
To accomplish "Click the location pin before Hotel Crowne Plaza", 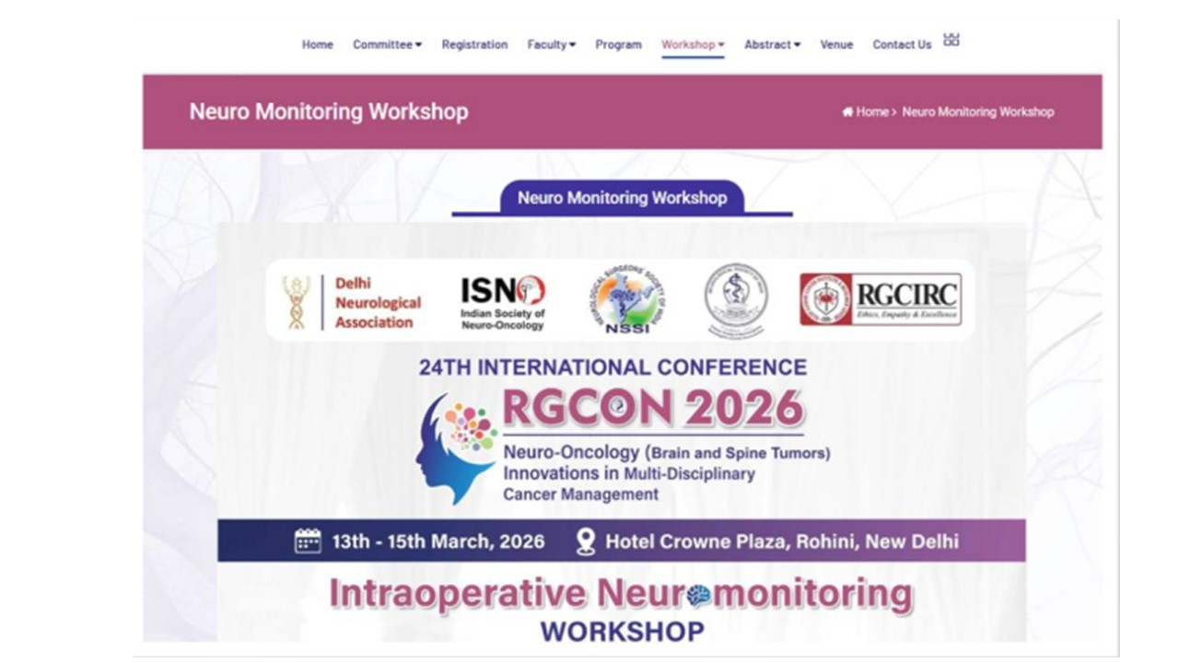I will [x=585, y=541].
